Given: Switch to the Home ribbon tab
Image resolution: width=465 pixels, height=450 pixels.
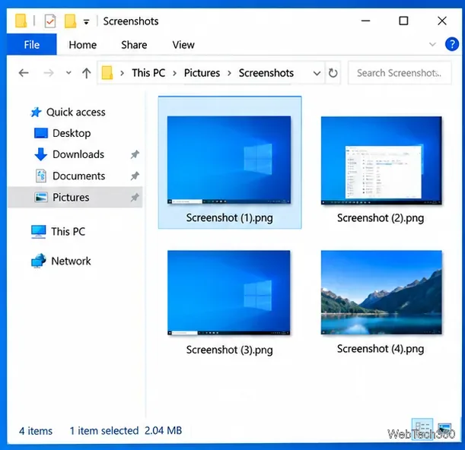Looking at the screenshot, I should pyautogui.click(x=83, y=45).
